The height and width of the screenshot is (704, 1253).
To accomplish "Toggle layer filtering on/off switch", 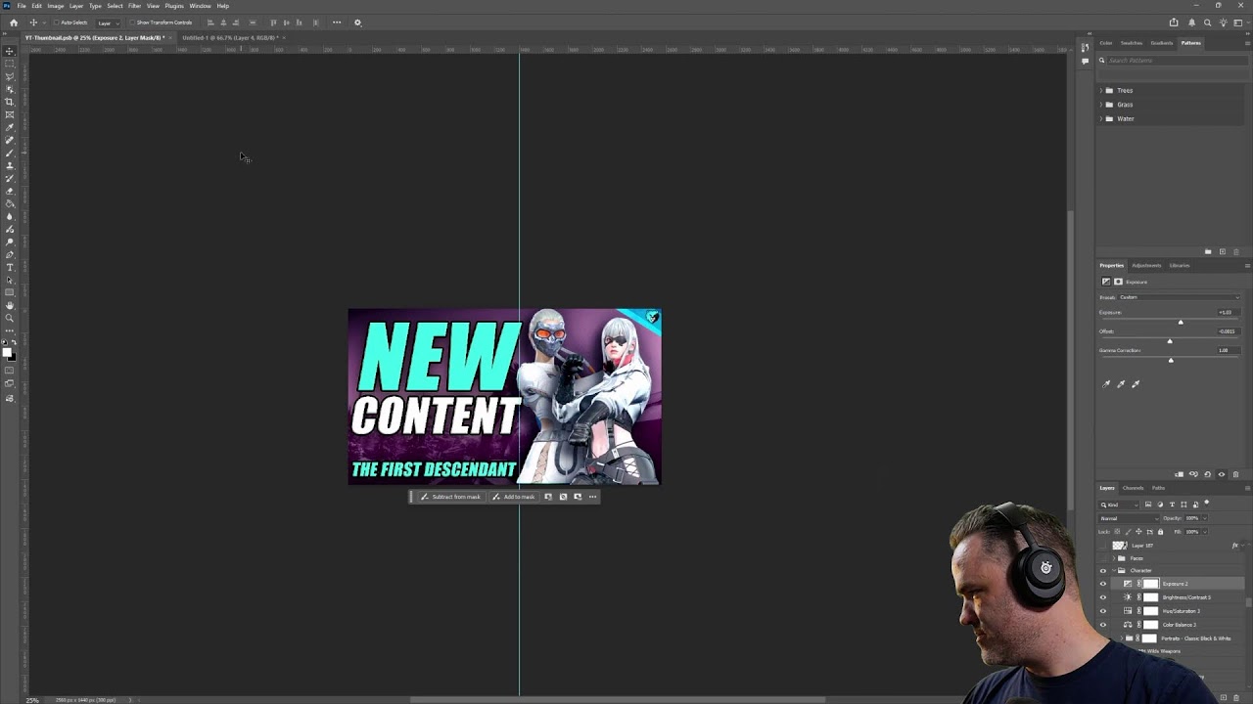I will [1207, 504].
